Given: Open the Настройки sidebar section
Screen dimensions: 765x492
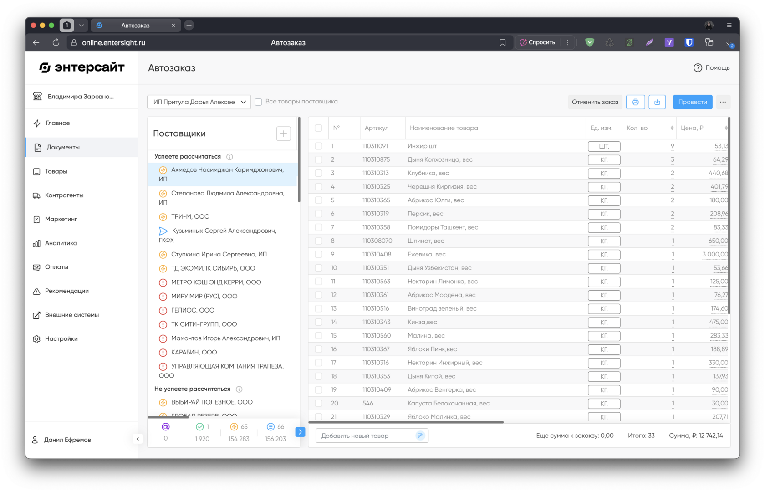Looking at the screenshot, I should click(82, 339).
